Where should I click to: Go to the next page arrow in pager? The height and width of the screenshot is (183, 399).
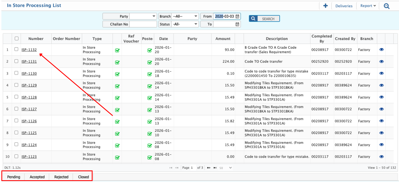(209, 168)
